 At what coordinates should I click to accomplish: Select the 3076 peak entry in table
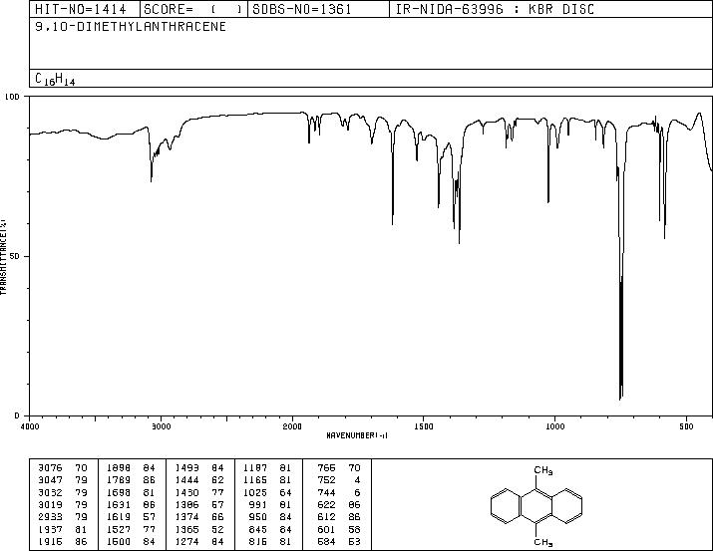(63, 468)
